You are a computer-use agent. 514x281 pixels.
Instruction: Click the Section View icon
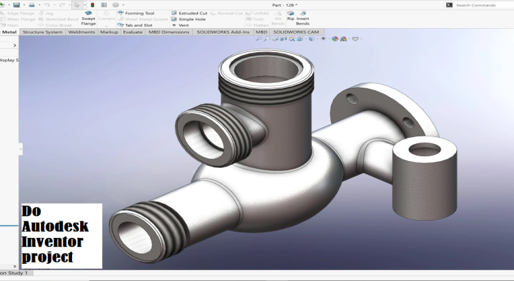284,38
